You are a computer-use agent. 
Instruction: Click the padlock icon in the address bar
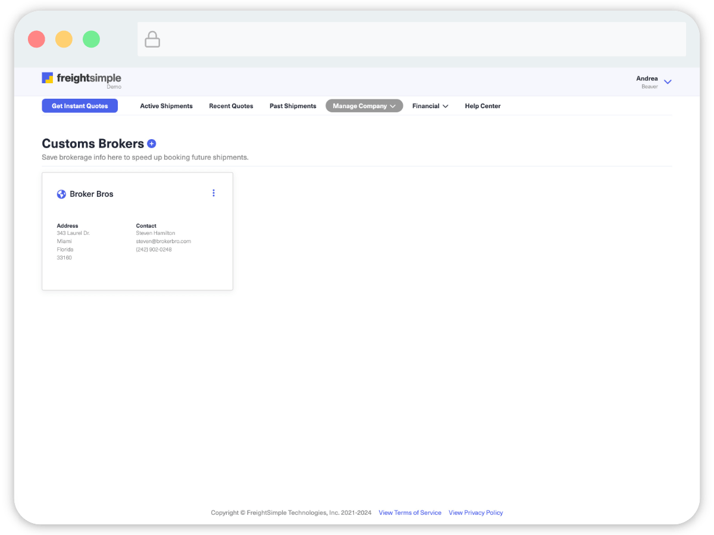coord(152,40)
